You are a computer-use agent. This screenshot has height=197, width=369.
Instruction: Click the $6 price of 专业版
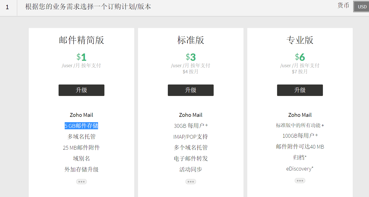300,57
